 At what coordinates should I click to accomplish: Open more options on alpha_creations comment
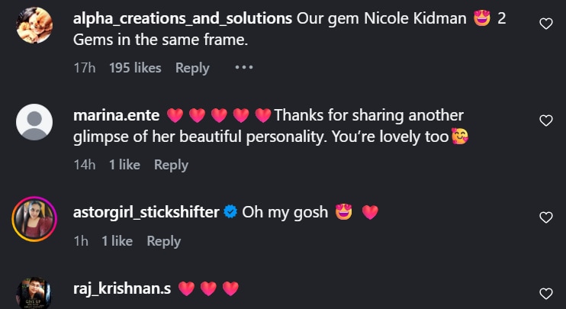(243, 67)
